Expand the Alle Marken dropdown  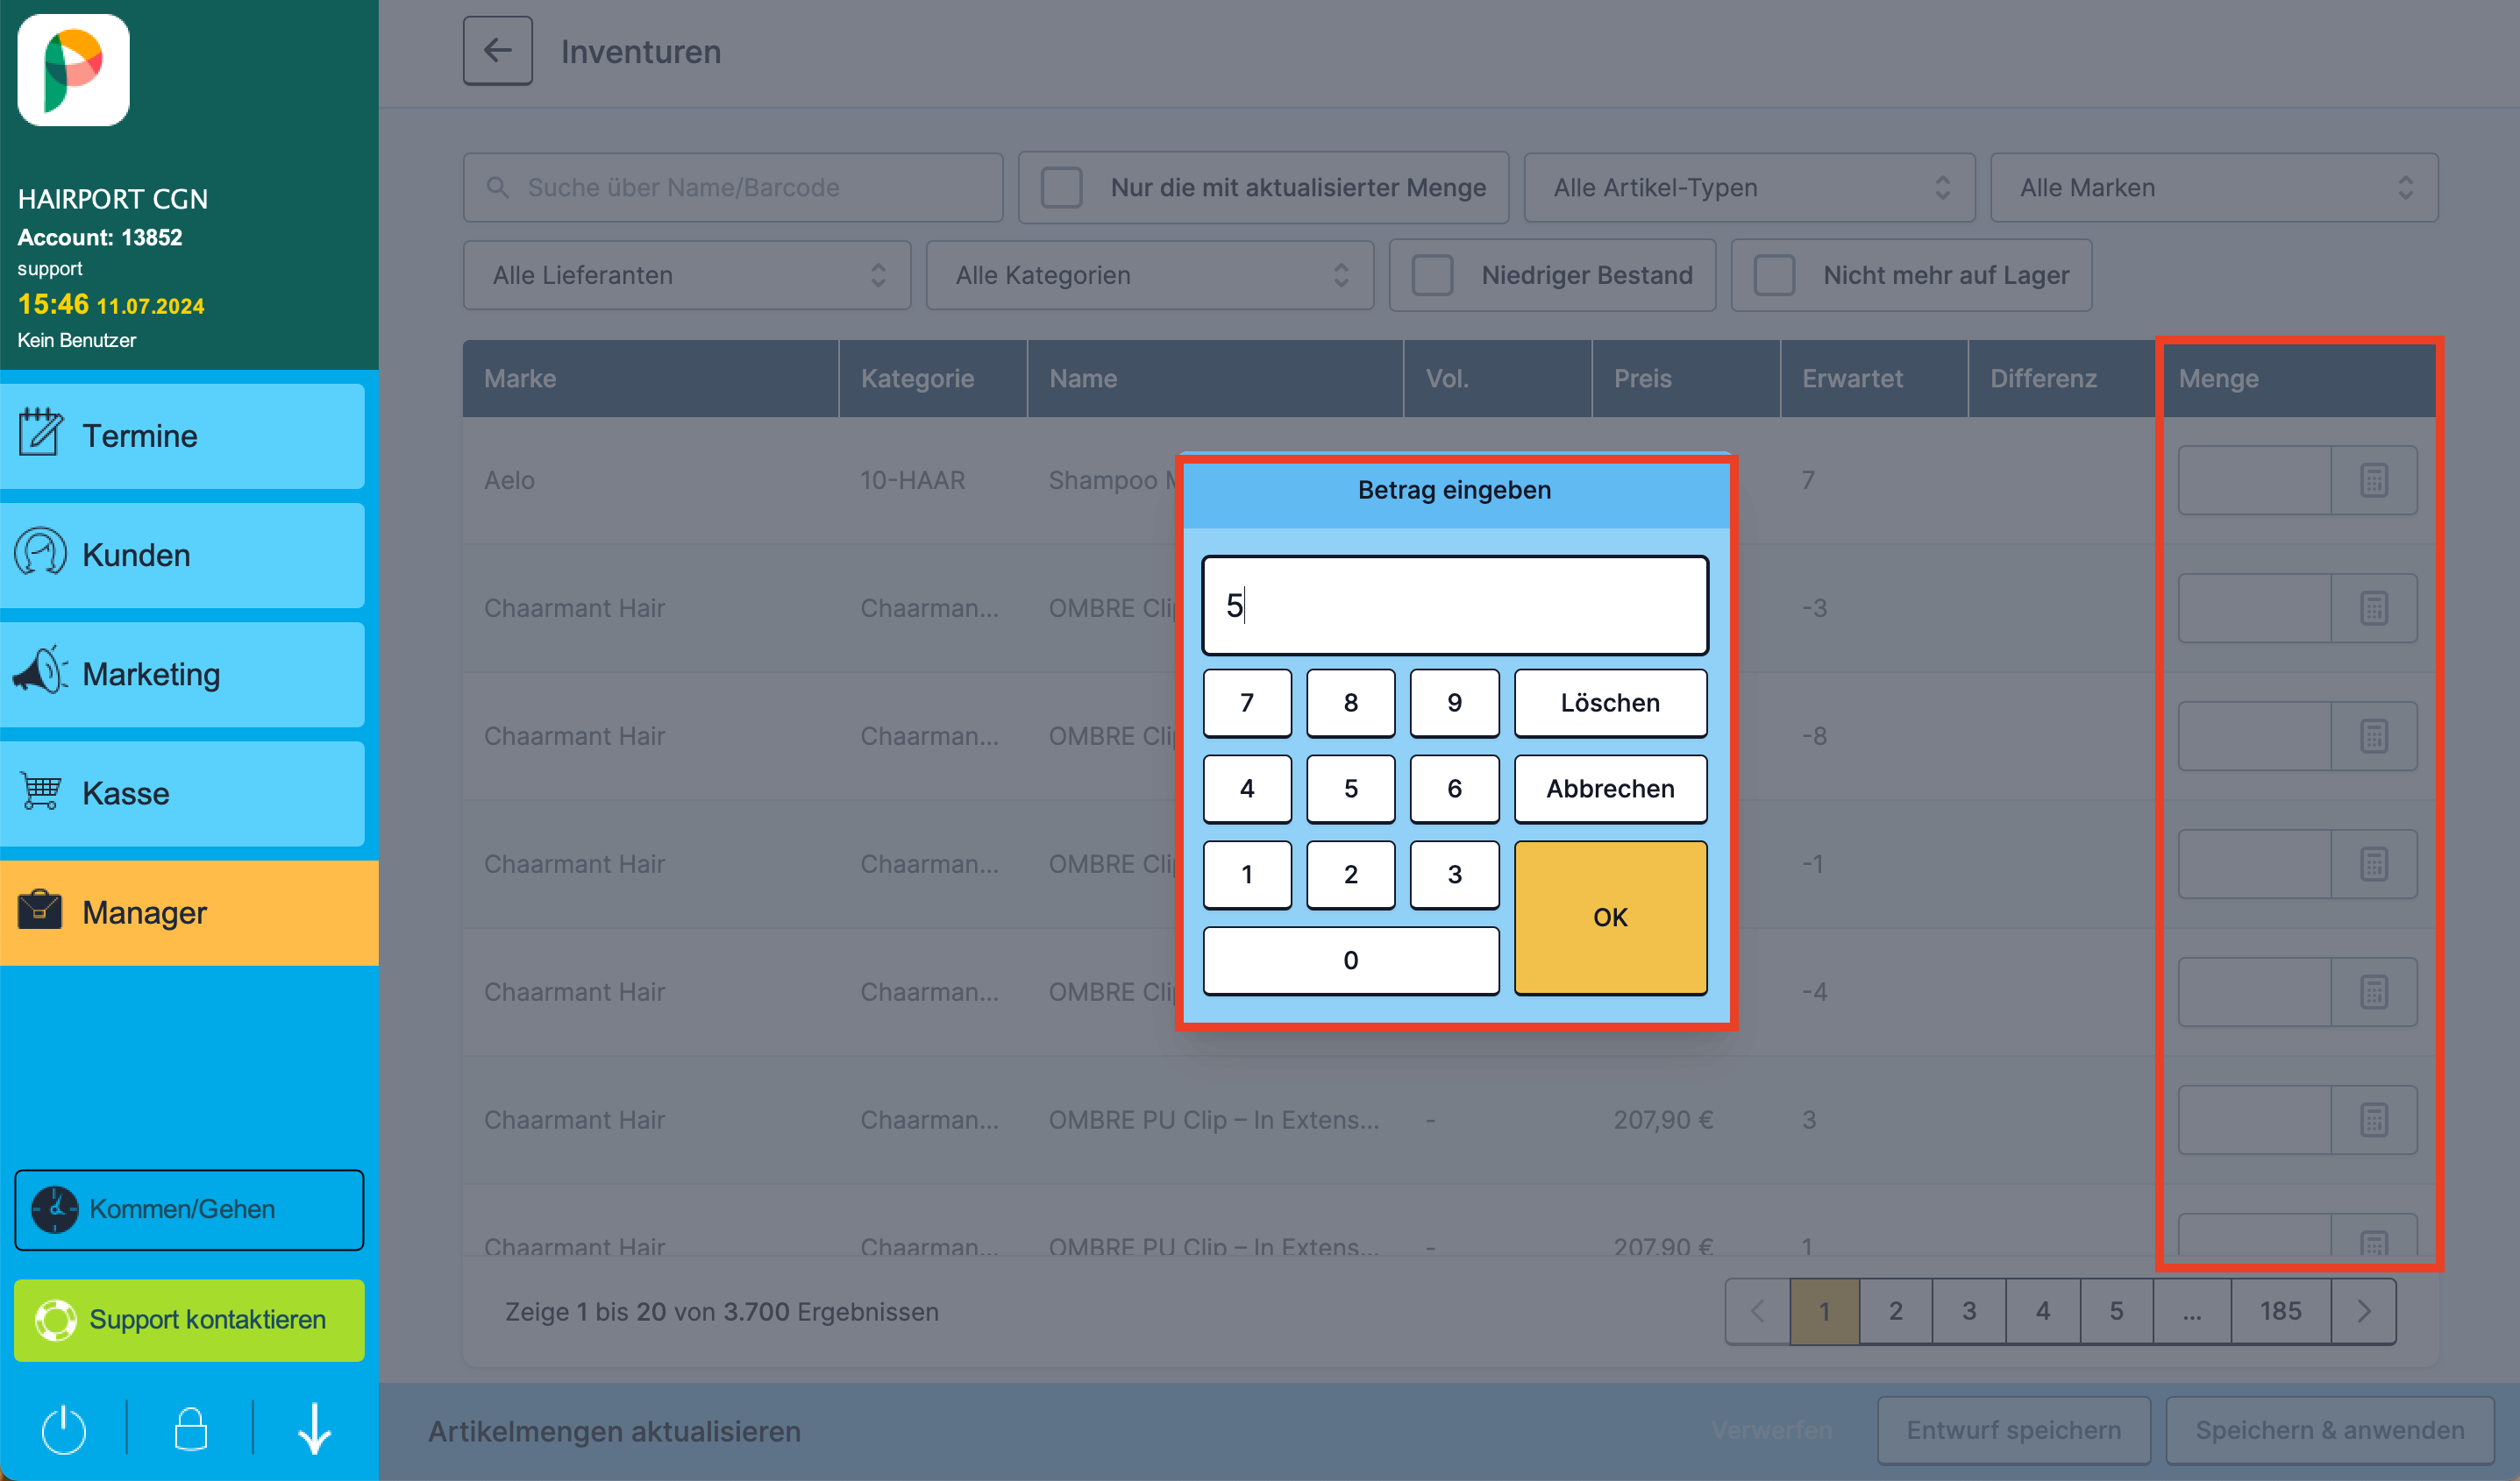[2214, 187]
